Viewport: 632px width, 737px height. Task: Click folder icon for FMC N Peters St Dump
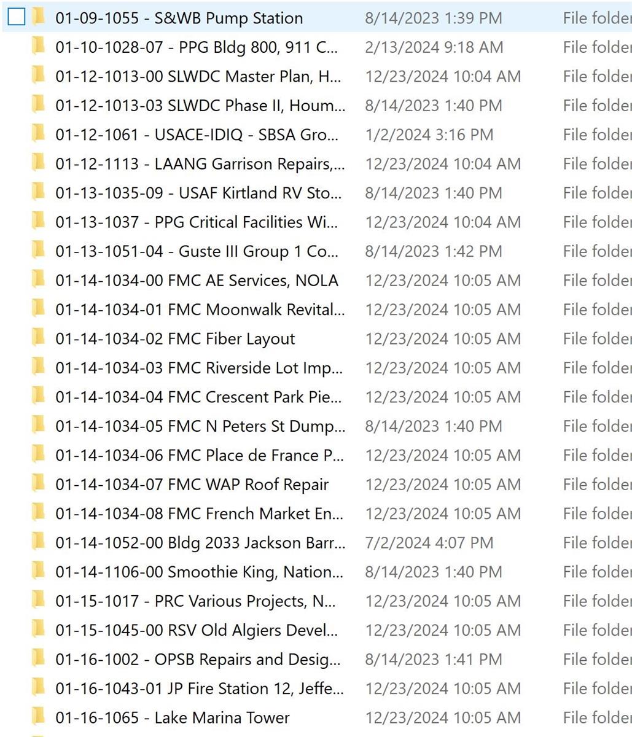tap(39, 426)
